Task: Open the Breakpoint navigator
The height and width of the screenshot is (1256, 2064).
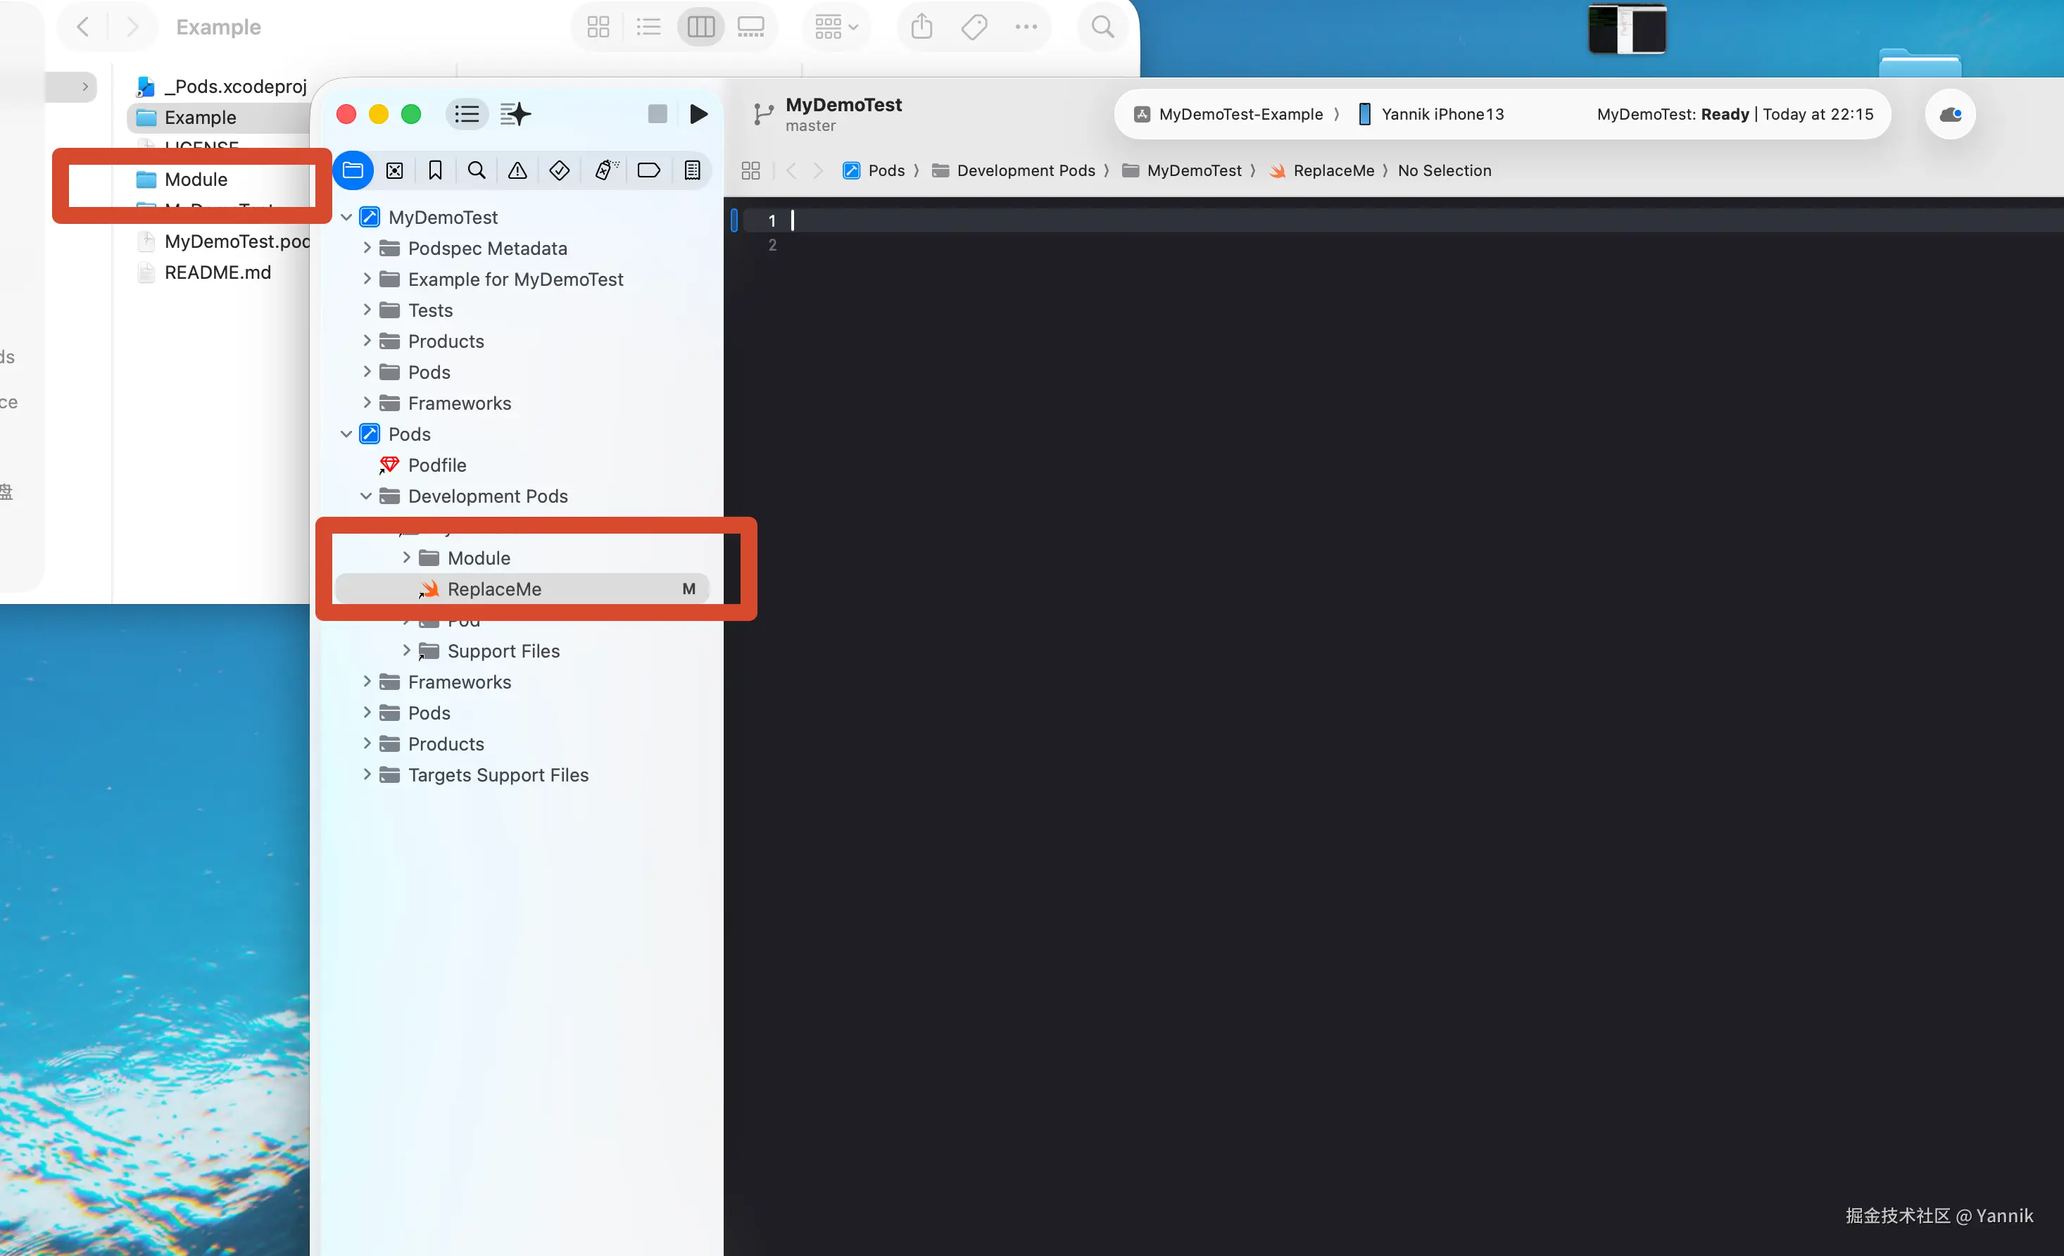Action: tap(648, 170)
